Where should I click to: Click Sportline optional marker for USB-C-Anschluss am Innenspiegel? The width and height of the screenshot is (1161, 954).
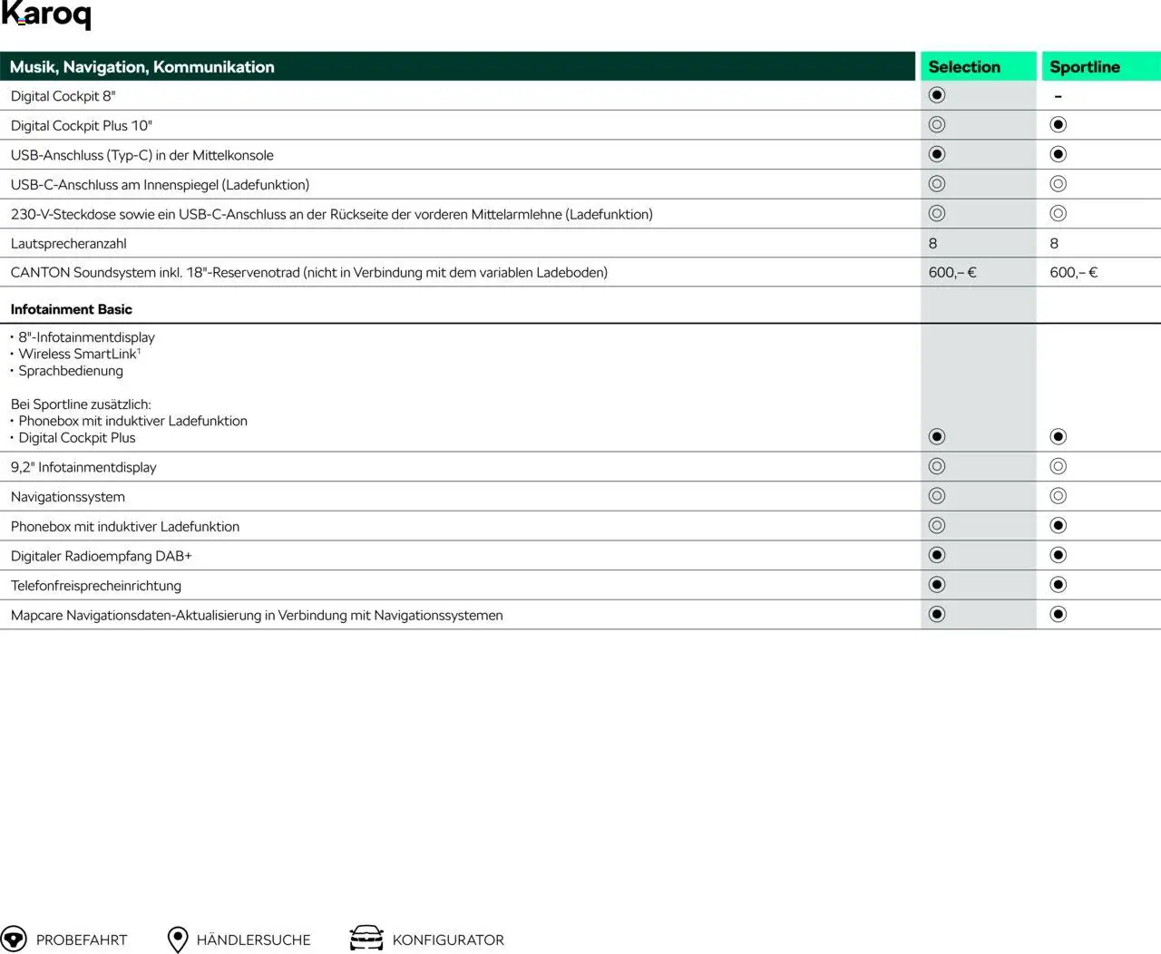click(x=1058, y=184)
